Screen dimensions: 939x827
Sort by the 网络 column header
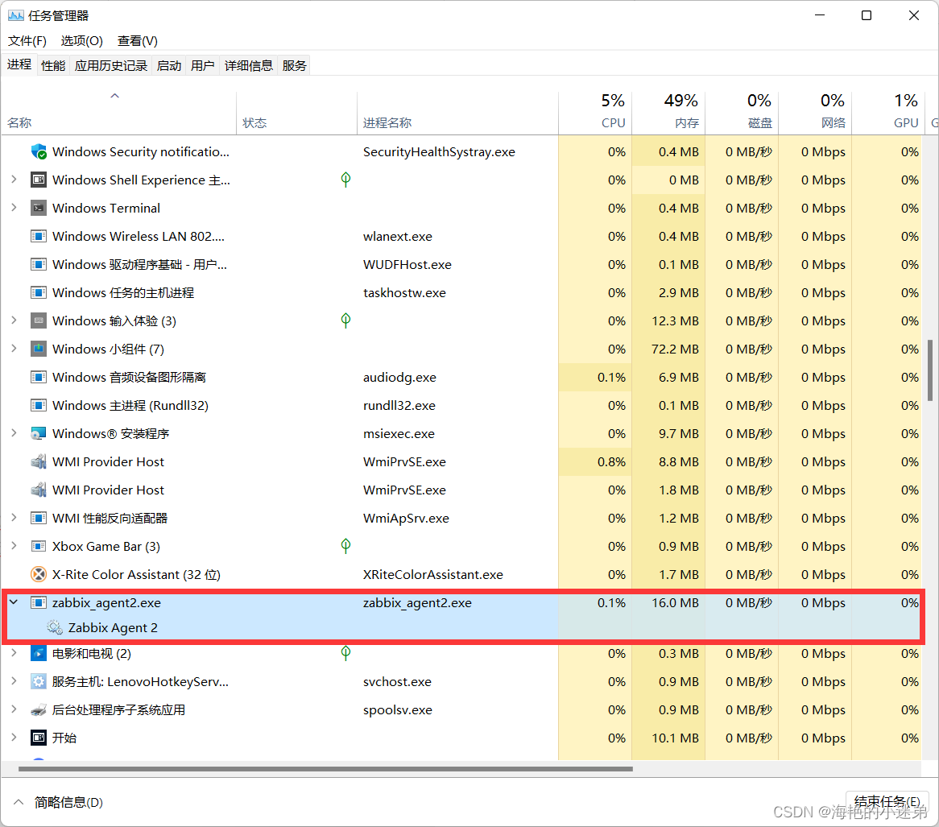click(x=815, y=111)
